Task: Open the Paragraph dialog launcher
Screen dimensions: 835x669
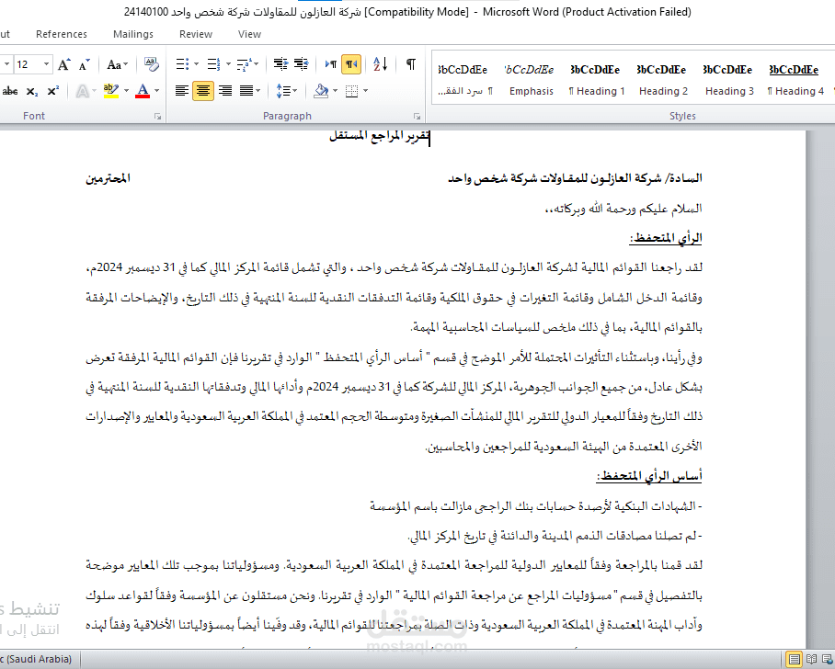Action: point(417,116)
